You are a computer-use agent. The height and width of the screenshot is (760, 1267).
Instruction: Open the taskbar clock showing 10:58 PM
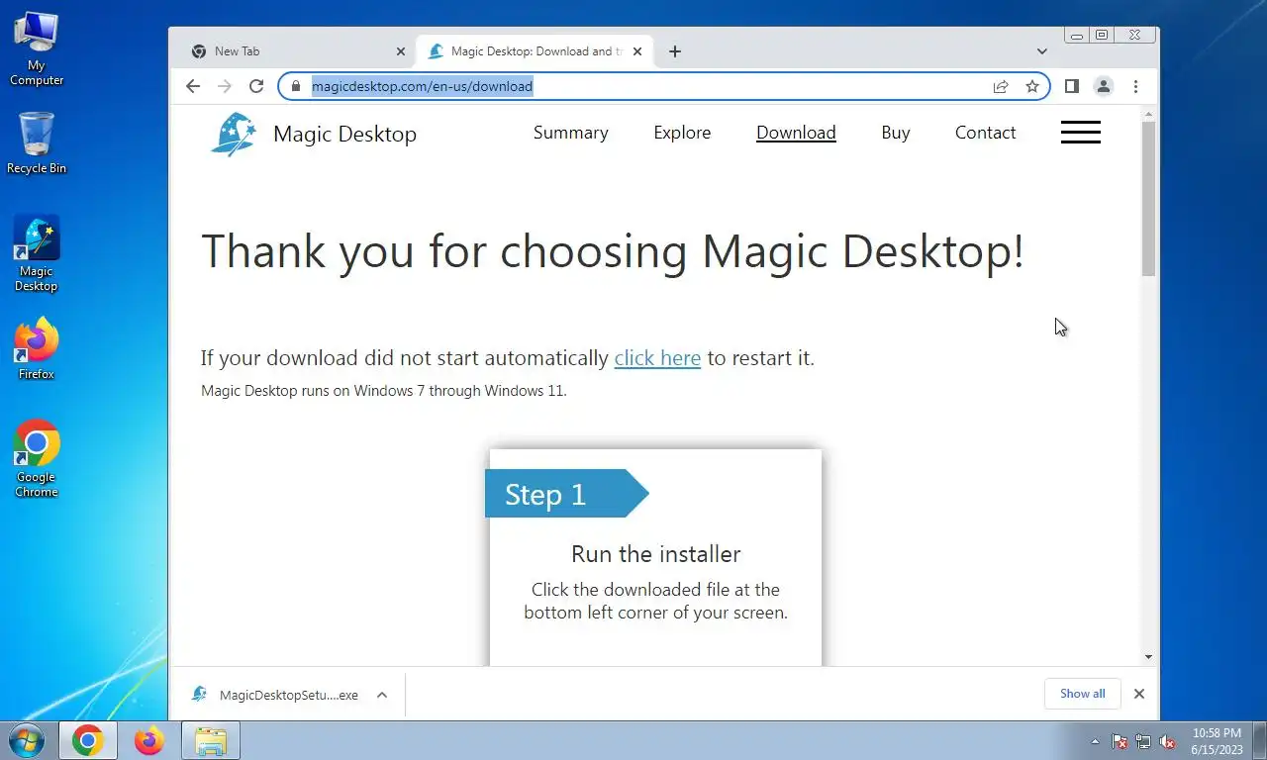(x=1217, y=741)
